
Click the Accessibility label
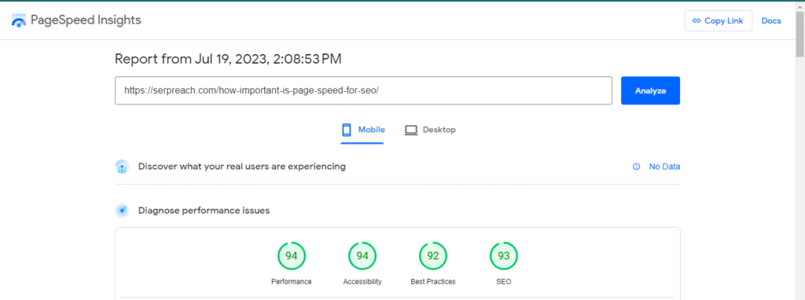(x=362, y=281)
